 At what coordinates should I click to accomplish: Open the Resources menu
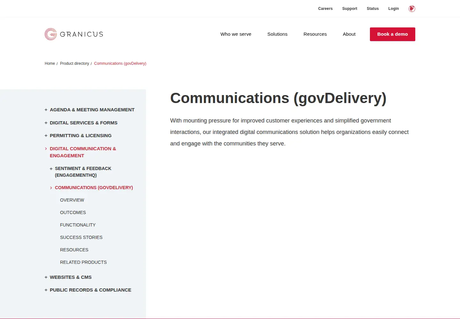tap(315, 34)
